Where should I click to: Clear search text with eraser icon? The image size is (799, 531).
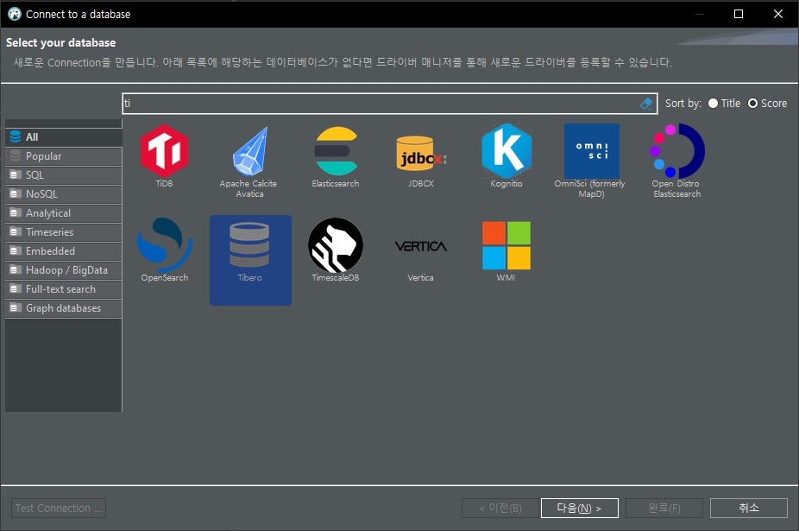(646, 104)
